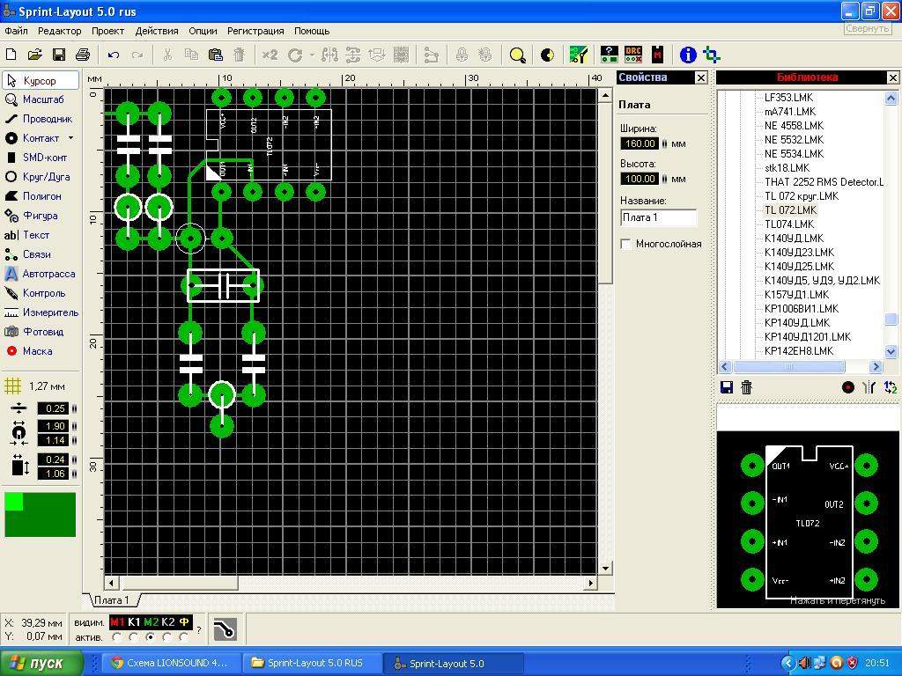The height and width of the screenshot is (676, 902).
Task: Select the Проводник track tool
Action: point(39,119)
